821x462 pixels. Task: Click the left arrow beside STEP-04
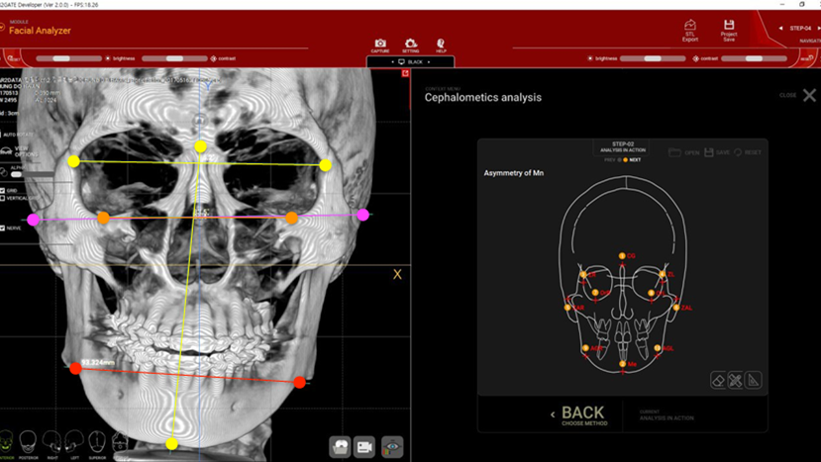click(780, 29)
